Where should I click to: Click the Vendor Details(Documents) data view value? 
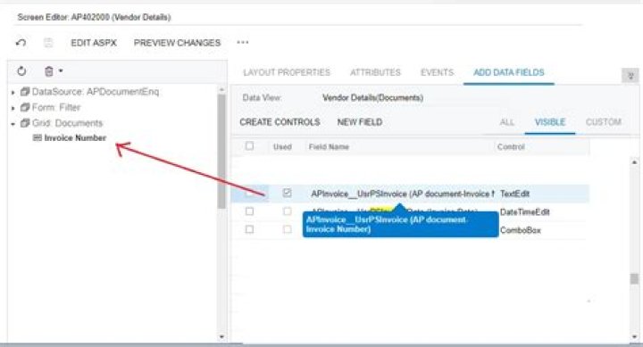[x=372, y=98]
